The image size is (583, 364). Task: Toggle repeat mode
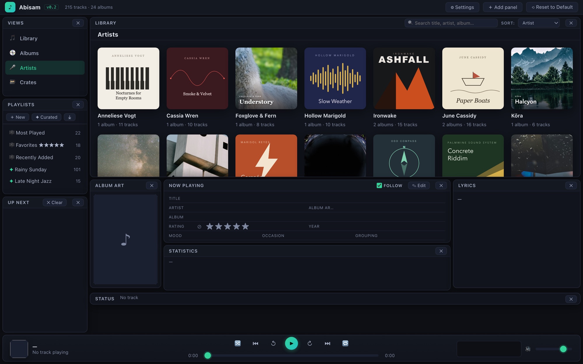(345, 343)
